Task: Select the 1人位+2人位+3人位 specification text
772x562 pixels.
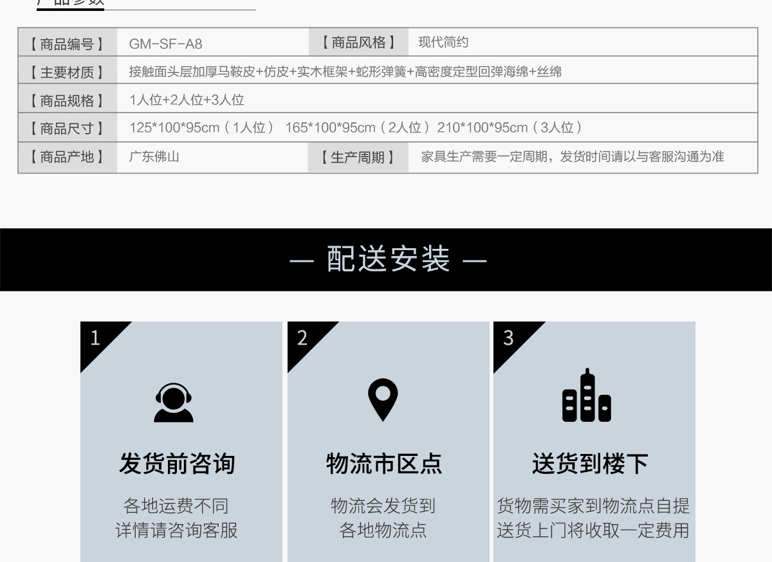Action: click(187, 100)
